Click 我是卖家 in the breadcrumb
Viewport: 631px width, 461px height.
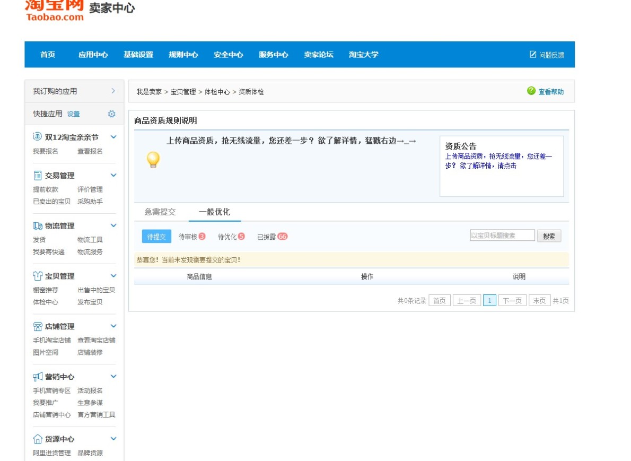pos(149,92)
